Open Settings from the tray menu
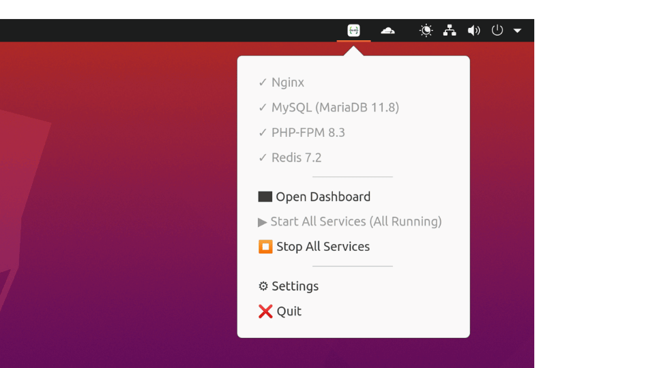Image resolution: width=655 pixels, height=368 pixels. pos(353,286)
